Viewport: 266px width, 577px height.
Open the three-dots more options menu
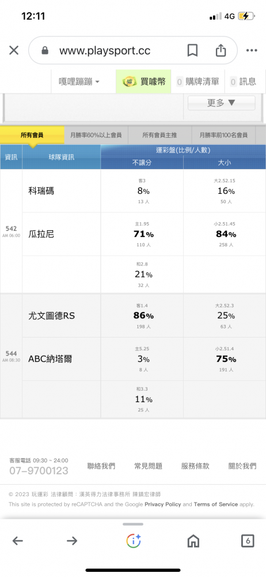pos(252,50)
